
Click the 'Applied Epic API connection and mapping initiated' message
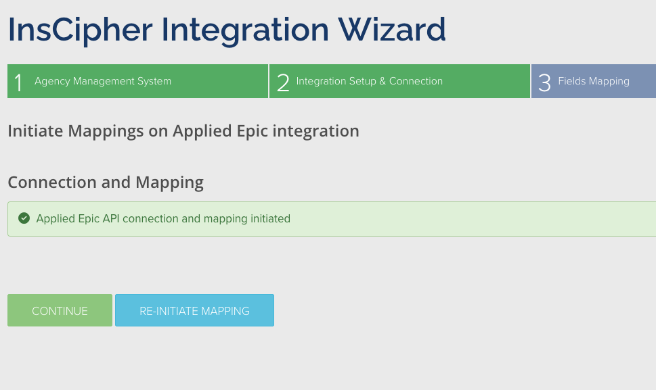pyautogui.click(x=163, y=218)
